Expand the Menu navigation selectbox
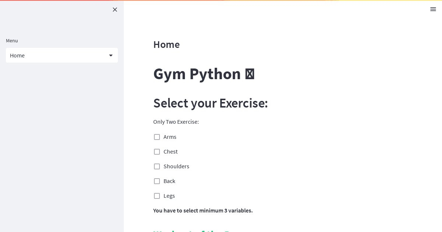 click(x=62, y=55)
